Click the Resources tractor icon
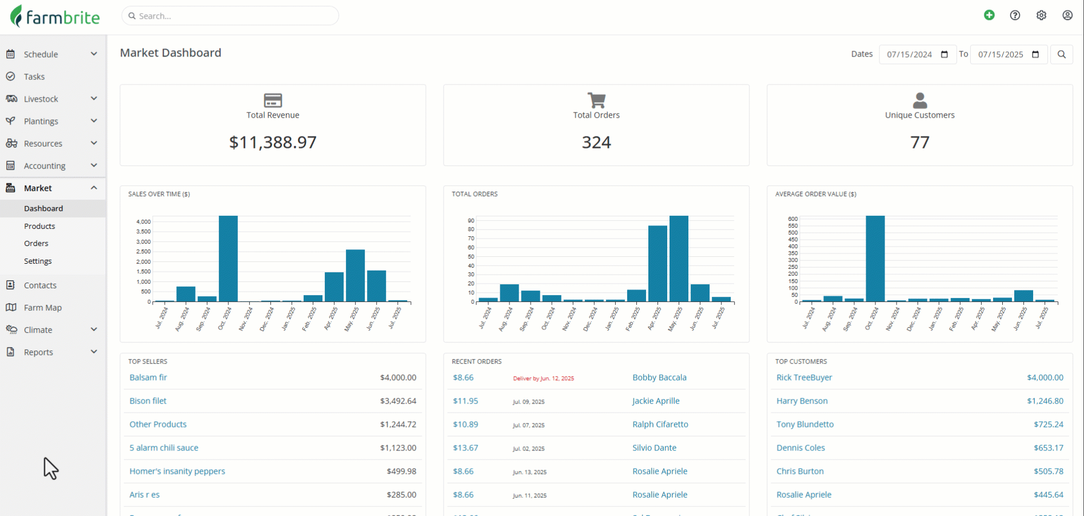This screenshot has width=1084, height=516. pyautogui.click(x=11, y=143)
